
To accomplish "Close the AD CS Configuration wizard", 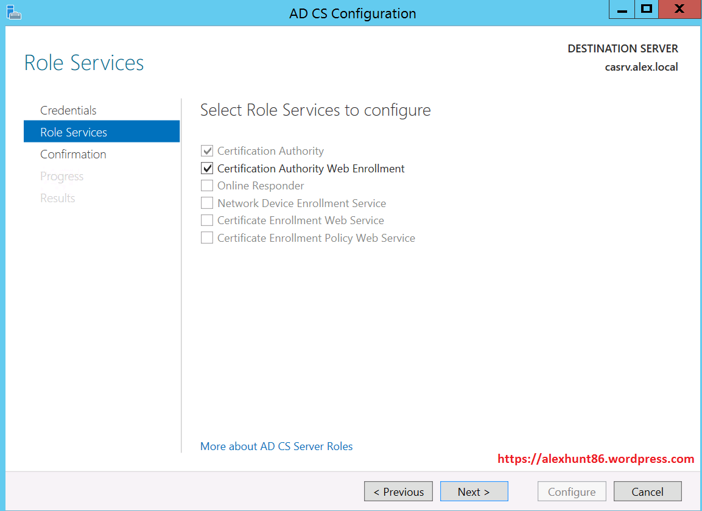I will 679,10.
